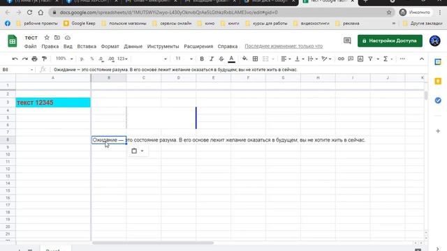Insert link with chain icon
Screen dimensions: 447x251
pos(341,59)
